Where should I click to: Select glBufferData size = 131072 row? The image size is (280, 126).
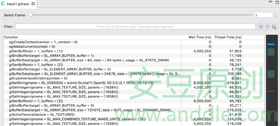pos(134,110)
